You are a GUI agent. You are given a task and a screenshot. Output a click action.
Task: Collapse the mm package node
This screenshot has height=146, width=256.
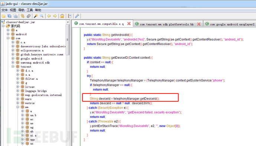(18, 107)
